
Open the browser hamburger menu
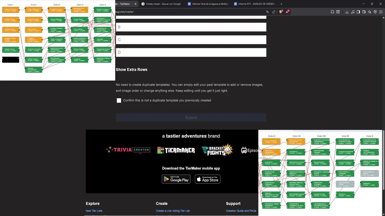click(x=381, y=12)
